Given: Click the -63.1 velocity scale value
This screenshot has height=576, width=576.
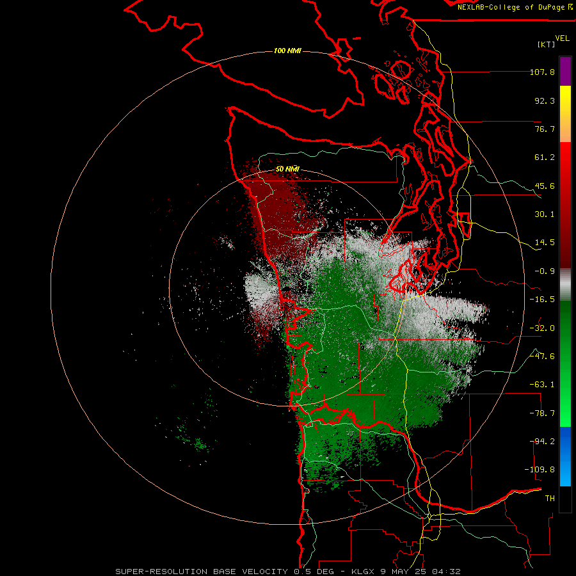Looking at the screenshot, I should [542, 385].
